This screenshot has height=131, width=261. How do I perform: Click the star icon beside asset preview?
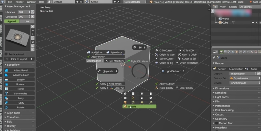pos(33,34)
